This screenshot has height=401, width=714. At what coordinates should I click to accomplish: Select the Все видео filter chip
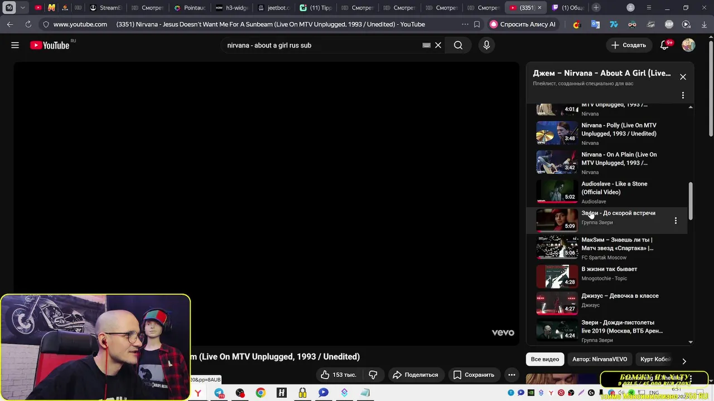pos(545,359)
